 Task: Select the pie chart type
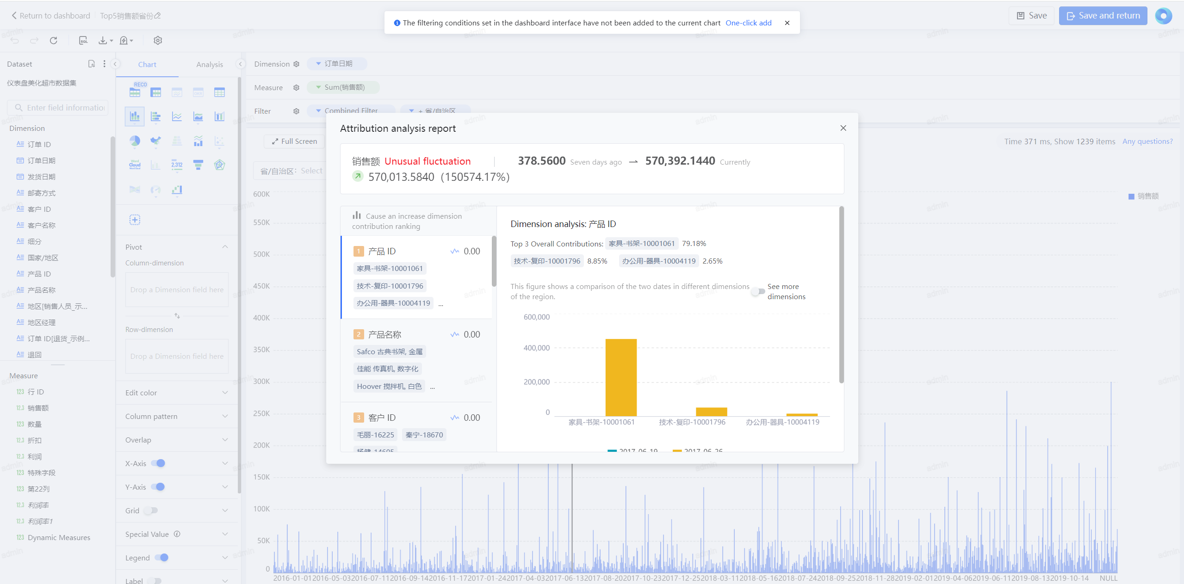tap(134, 141)
